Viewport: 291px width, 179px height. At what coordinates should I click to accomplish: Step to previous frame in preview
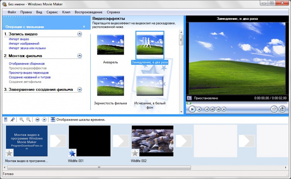point(213,109)
